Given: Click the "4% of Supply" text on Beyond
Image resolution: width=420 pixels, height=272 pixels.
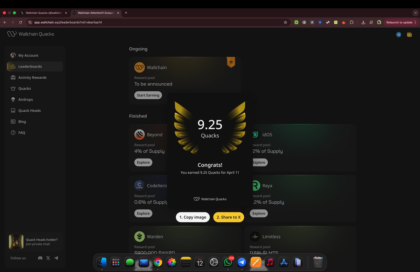Looking at the screenshot, I should (x=149, y=151).
